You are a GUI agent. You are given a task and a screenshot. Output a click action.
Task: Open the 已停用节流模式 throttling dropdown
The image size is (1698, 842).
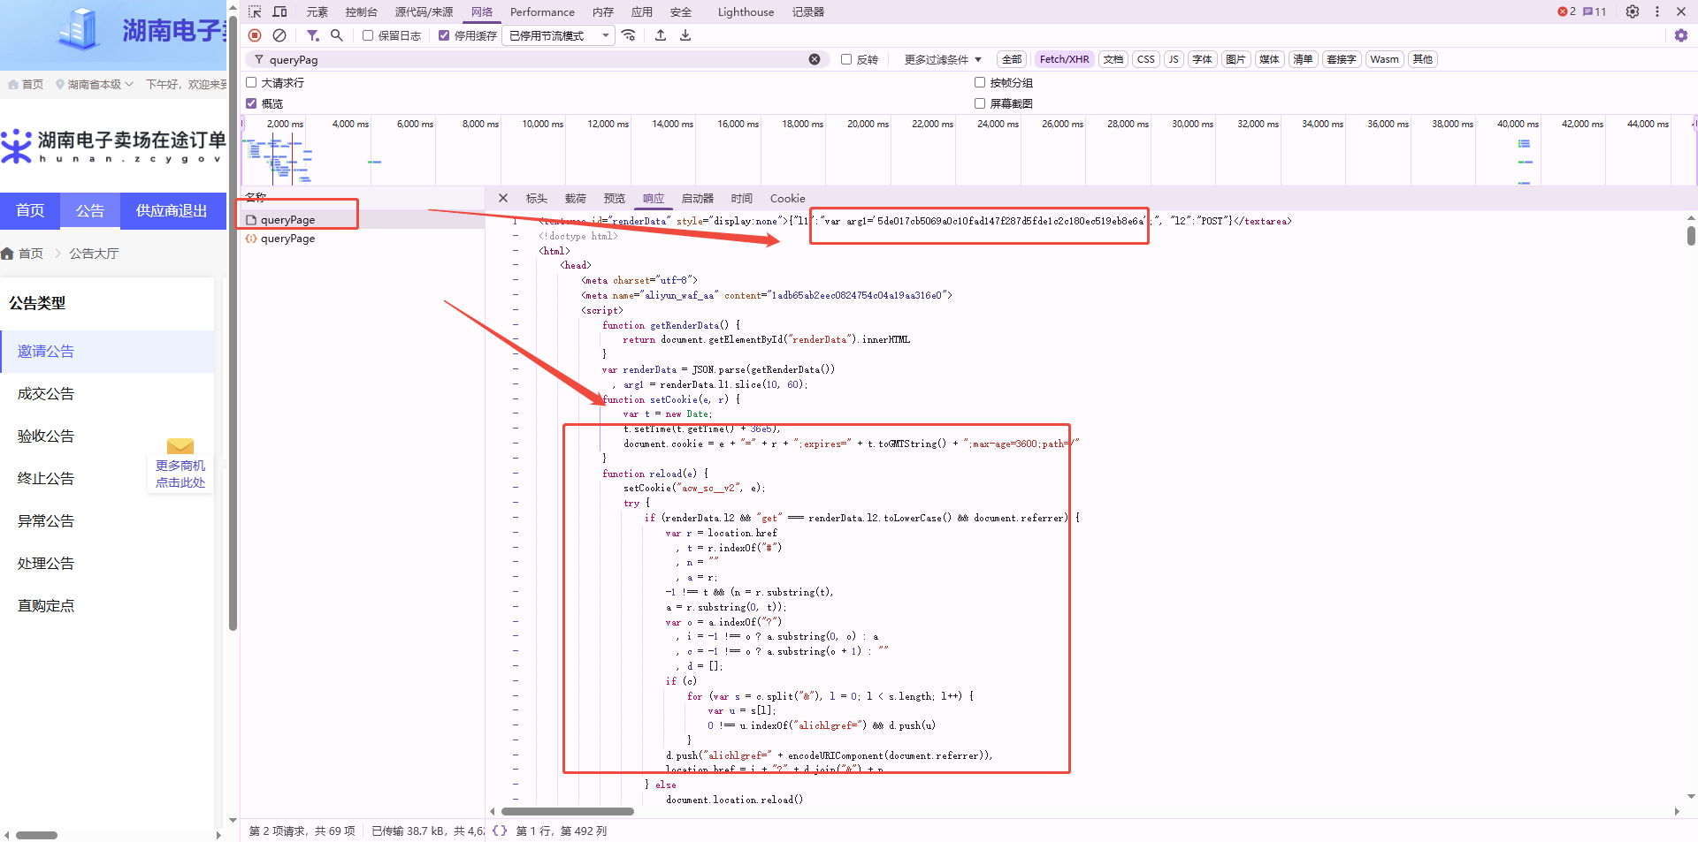pyautogui.click(x=559, y=35)
